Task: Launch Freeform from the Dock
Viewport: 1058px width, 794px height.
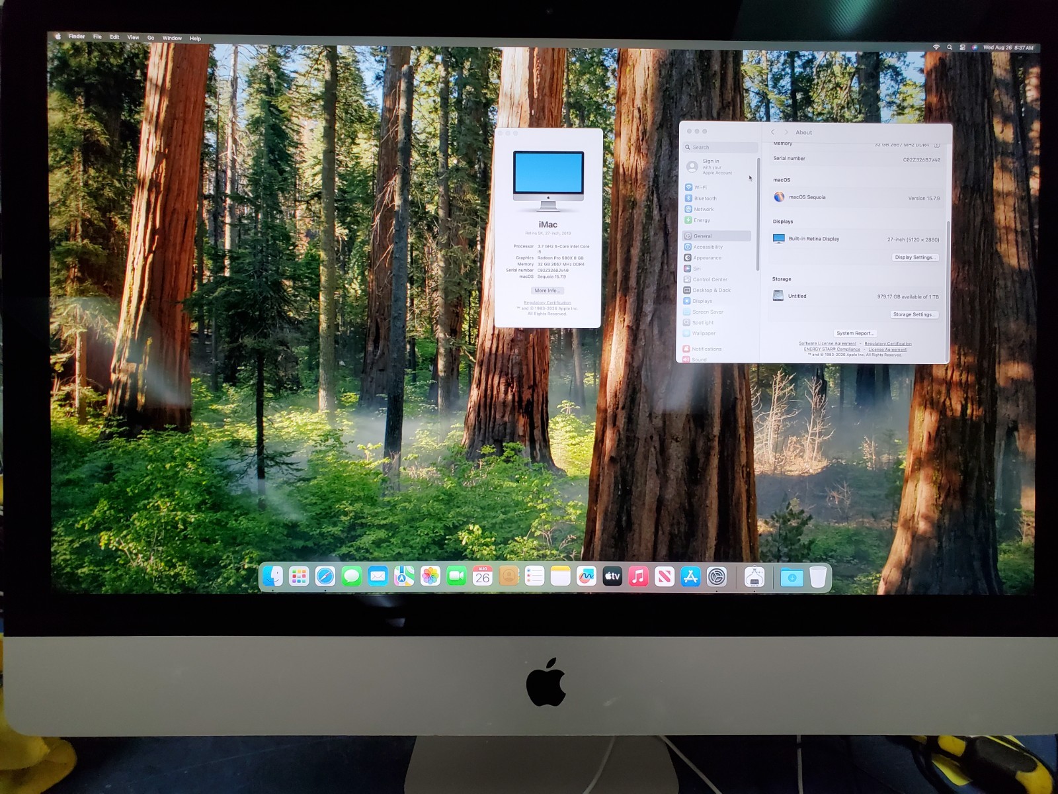Action: 586,576
